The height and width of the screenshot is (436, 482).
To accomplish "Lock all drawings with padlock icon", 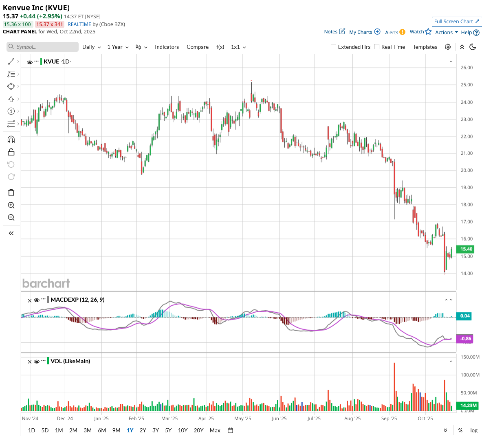I will [x=11, y=152].
